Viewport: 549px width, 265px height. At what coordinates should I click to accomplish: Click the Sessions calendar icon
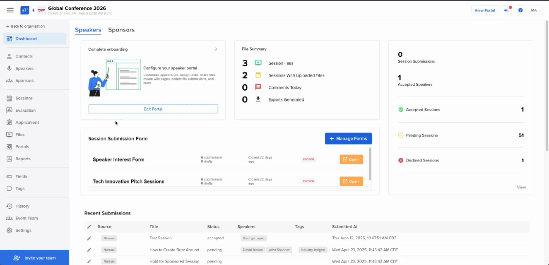pyautogui.click(x=9, y=98)
